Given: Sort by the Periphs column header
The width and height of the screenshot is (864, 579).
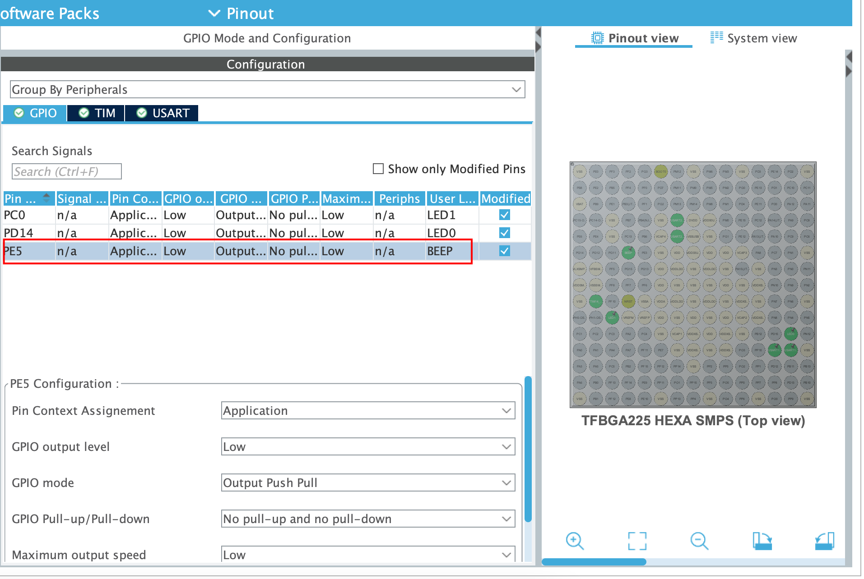Looking at the screenshot, I should tap(399, 198).
